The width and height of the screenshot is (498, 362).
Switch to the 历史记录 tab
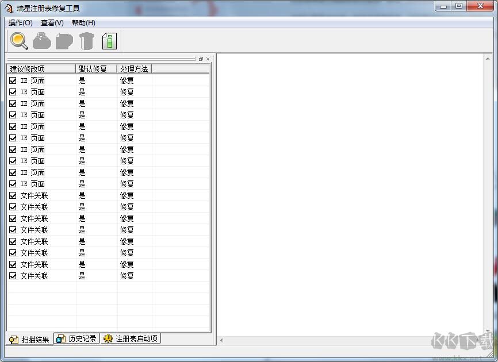point(76,339)
